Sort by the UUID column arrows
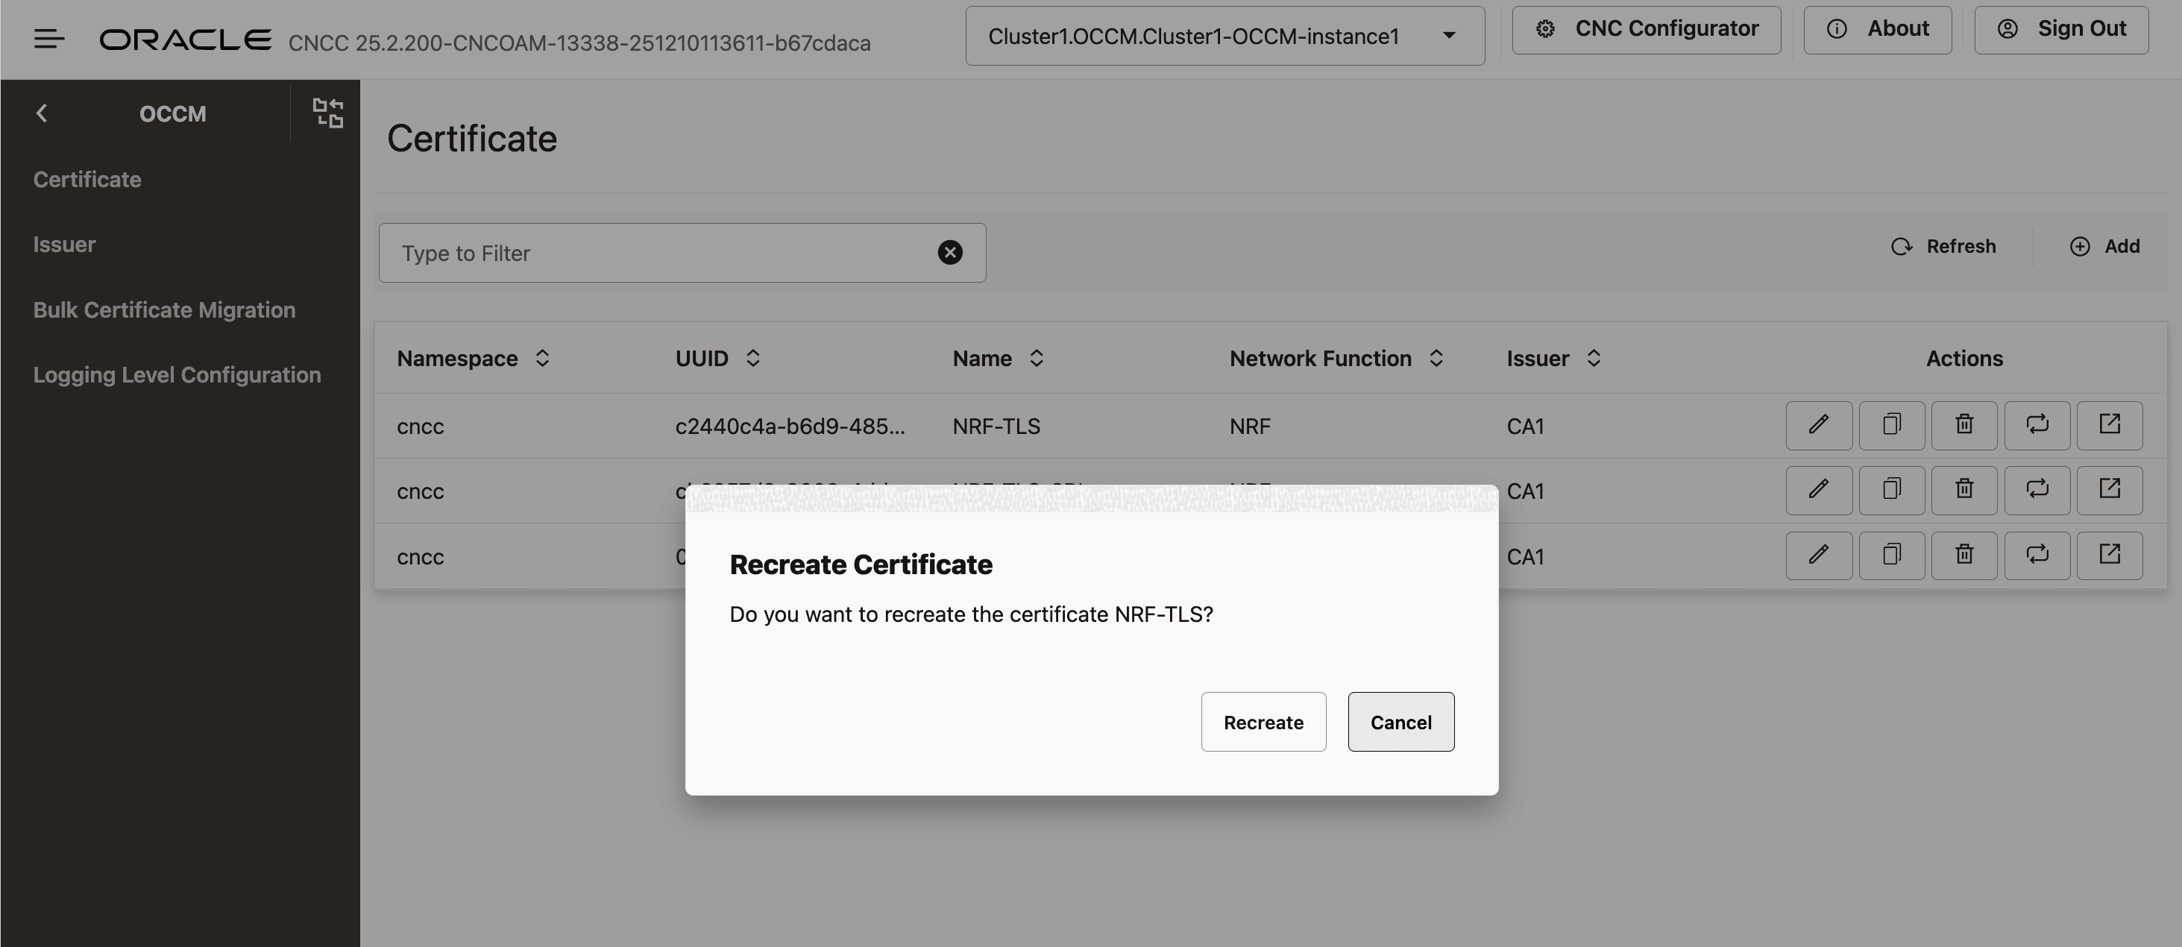2182x947 pixels. 752,359
